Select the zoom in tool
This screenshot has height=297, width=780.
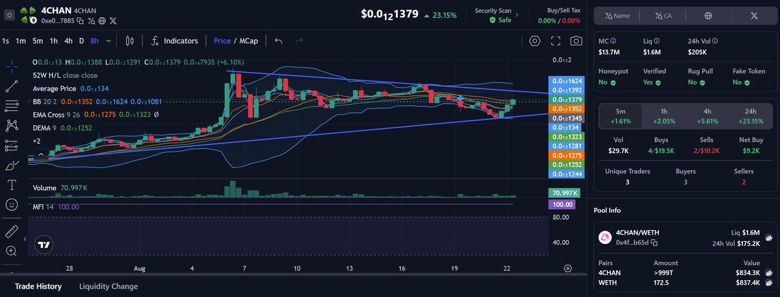[x=12, y=251]
